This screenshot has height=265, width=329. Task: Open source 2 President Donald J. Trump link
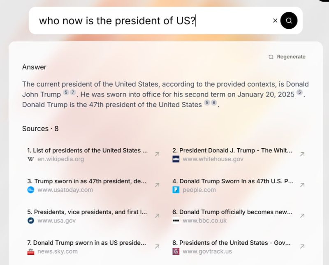(232, 150)
